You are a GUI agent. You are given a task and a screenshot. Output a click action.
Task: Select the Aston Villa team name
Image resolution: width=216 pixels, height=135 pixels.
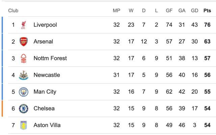coord(47,125)
